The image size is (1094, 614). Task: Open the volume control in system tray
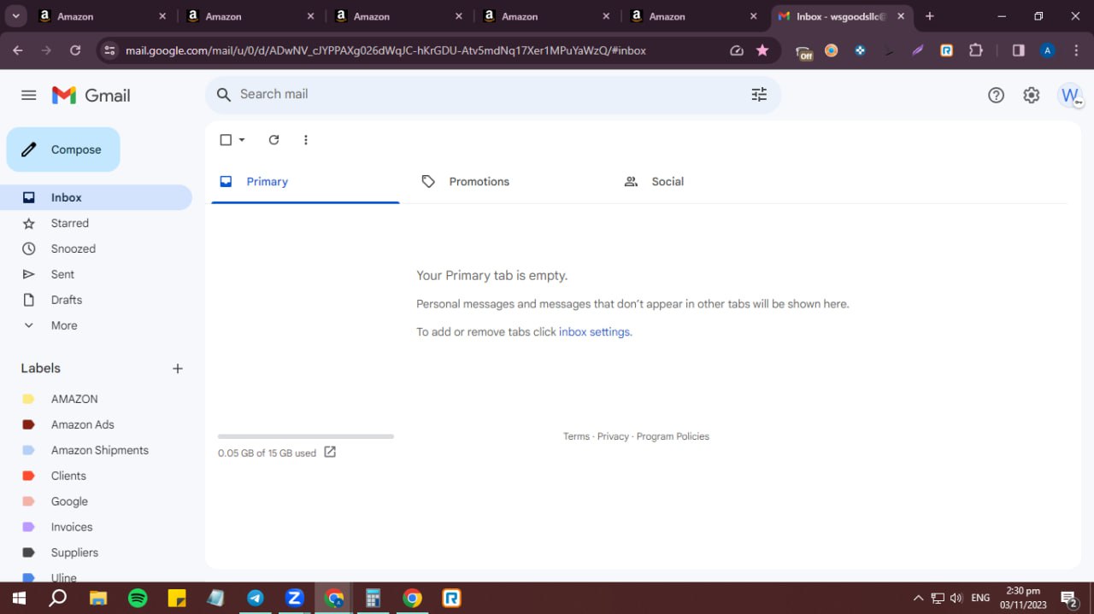click(956, 598)
